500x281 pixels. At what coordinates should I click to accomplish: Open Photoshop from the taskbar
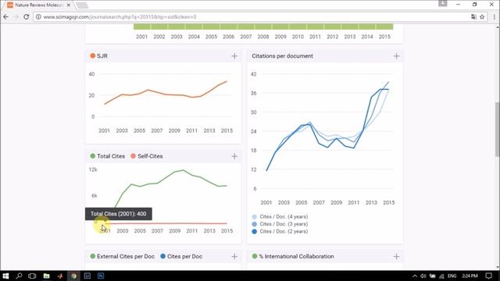[101, 276]
